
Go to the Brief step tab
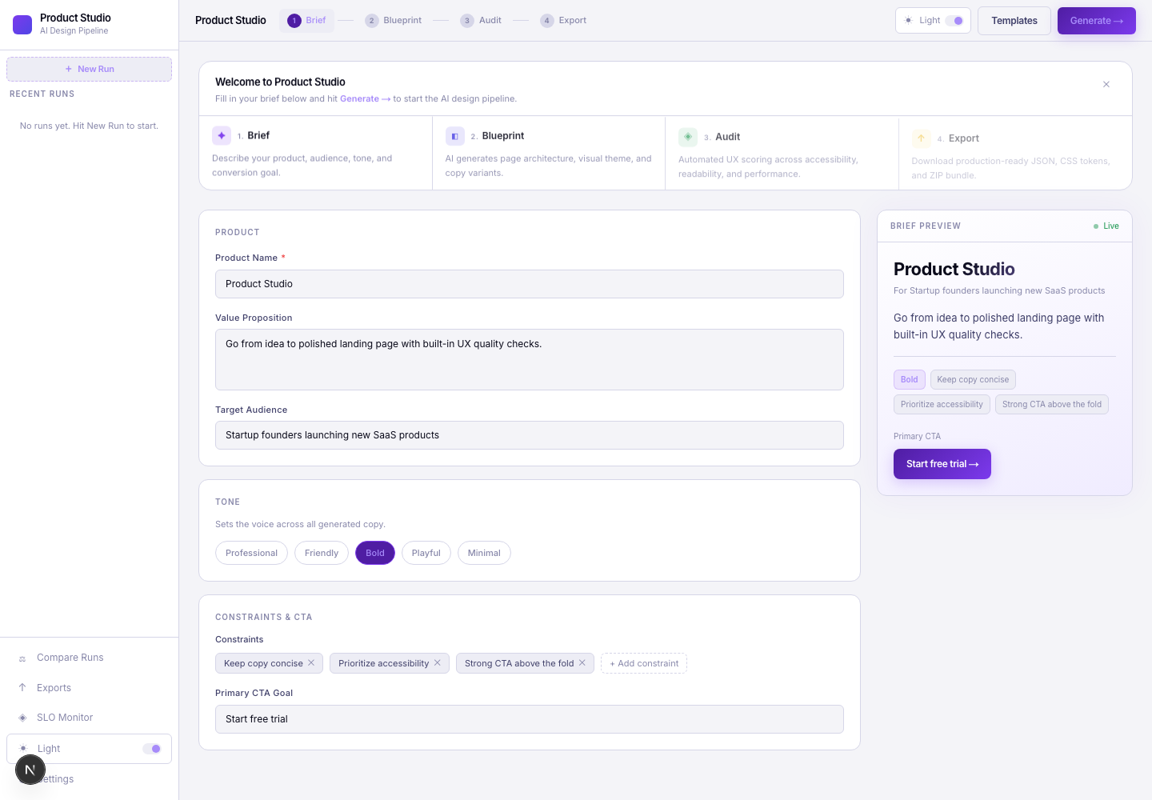tap(307, 21)
